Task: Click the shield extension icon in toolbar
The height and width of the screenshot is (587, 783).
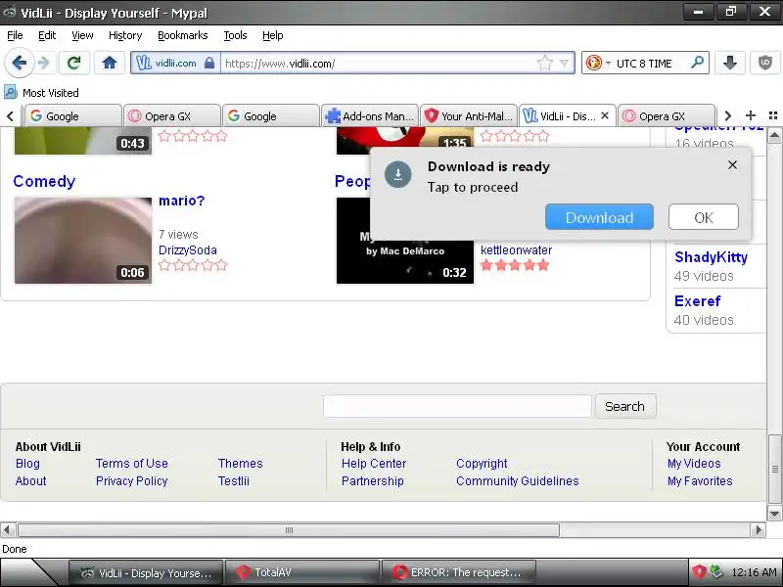Action: tap(765, 63)
